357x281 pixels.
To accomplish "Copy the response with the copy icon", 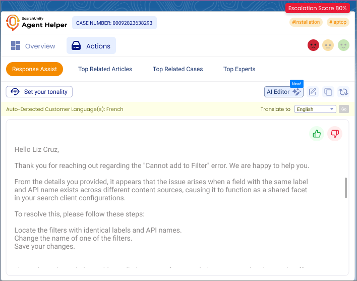I will tap(328, 92).
